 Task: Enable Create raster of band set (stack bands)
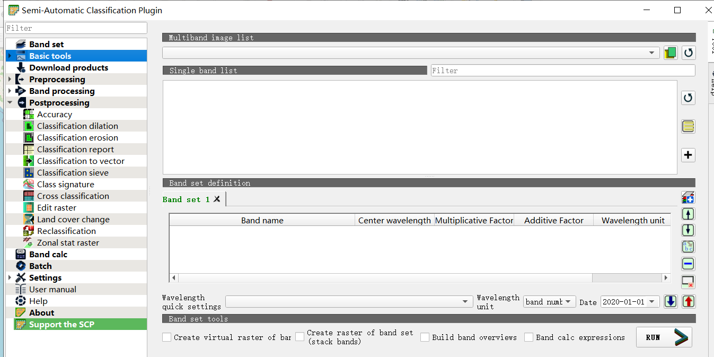point(300,337)
